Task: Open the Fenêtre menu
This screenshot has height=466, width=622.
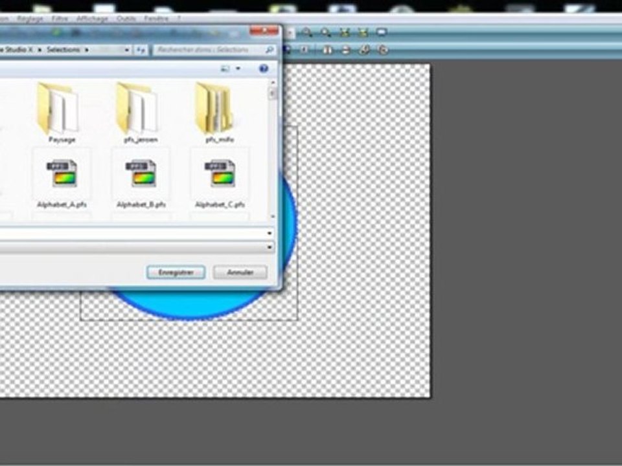Action: (156, 19)
